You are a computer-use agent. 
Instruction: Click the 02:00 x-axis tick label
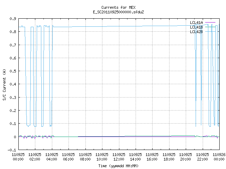click(35, 157)
